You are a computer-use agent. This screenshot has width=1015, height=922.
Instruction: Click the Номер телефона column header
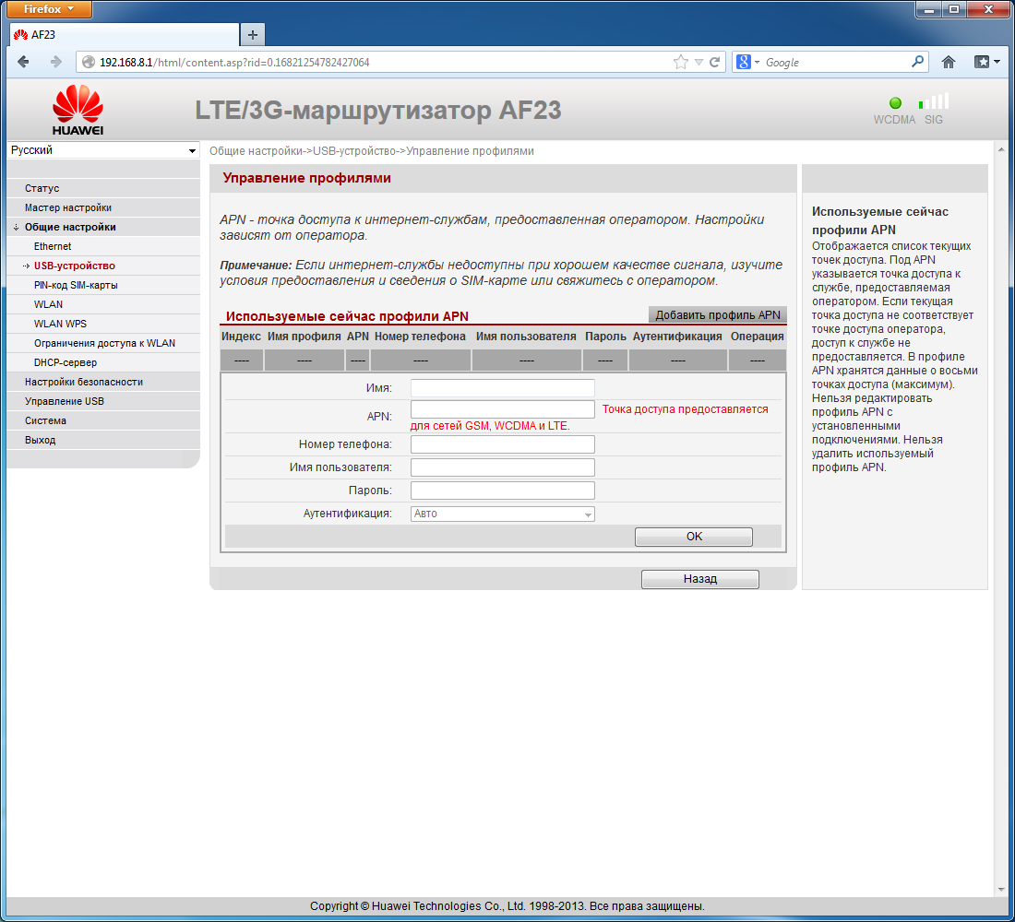pyautogui.click(x=420, y=337)
